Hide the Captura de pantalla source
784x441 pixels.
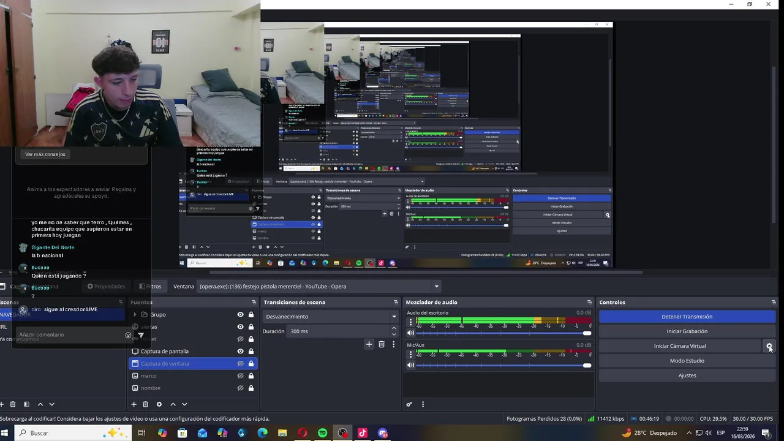(240, 351)
